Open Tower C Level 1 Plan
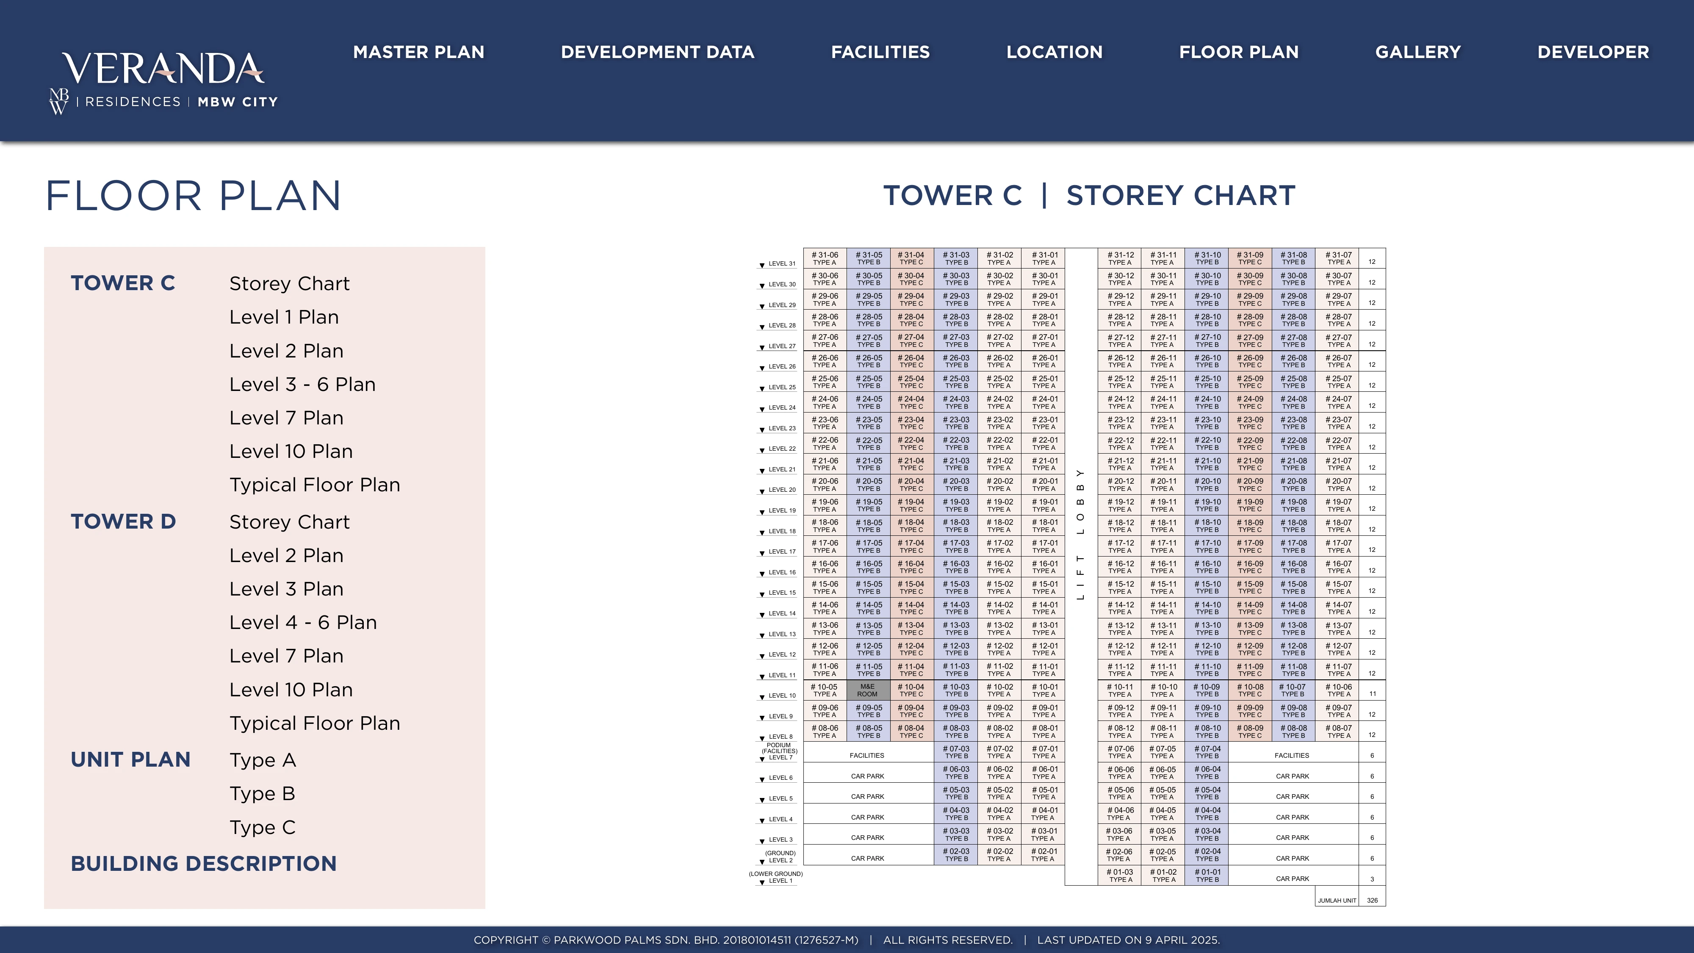The image size is (1694, 953). pyautogui.click(x=284, y=317)
